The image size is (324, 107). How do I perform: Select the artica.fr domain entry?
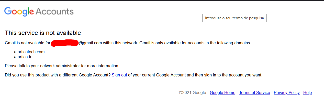25,57
